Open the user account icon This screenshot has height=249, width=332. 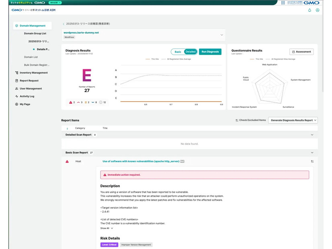click(x=318, y=10)
